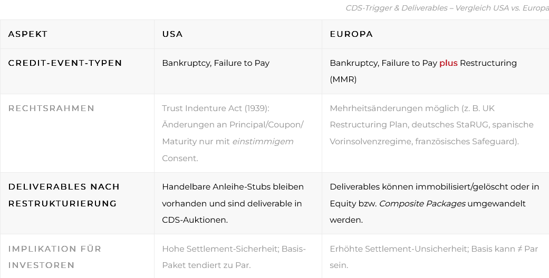Select the IMPLIKATION FÜR INVESTOREN row label

pyautogui.click(x=55, y=257)
